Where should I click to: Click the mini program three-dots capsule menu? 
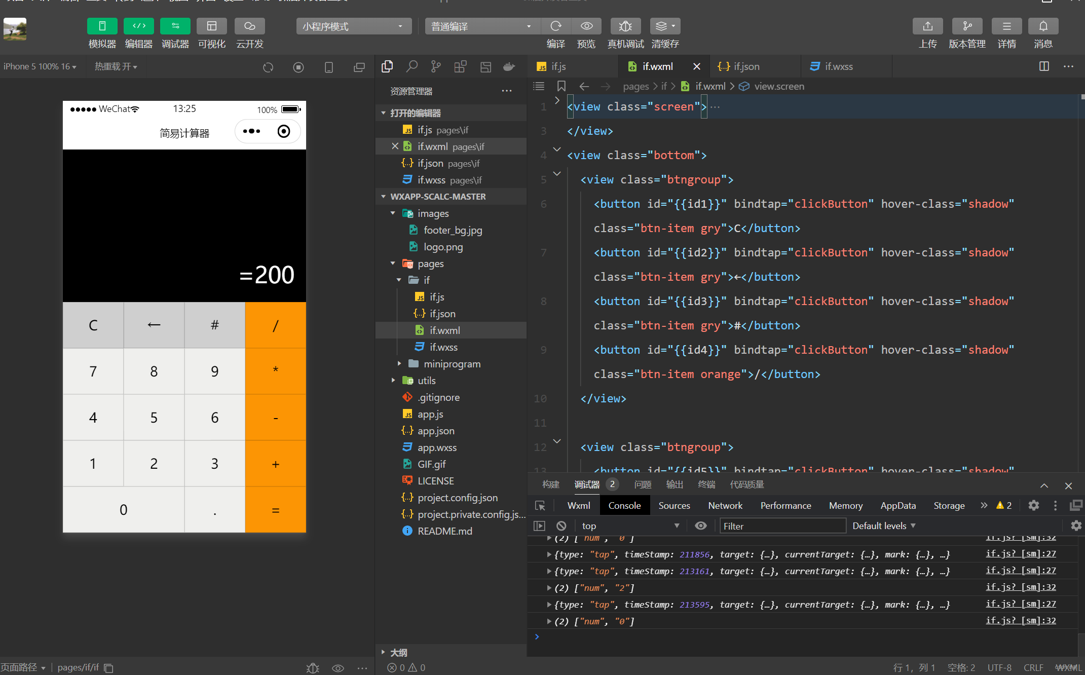(251, 131)
